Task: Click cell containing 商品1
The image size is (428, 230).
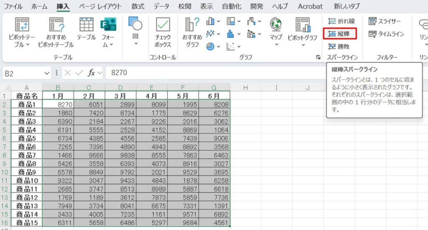Action: tap(27, 104)
